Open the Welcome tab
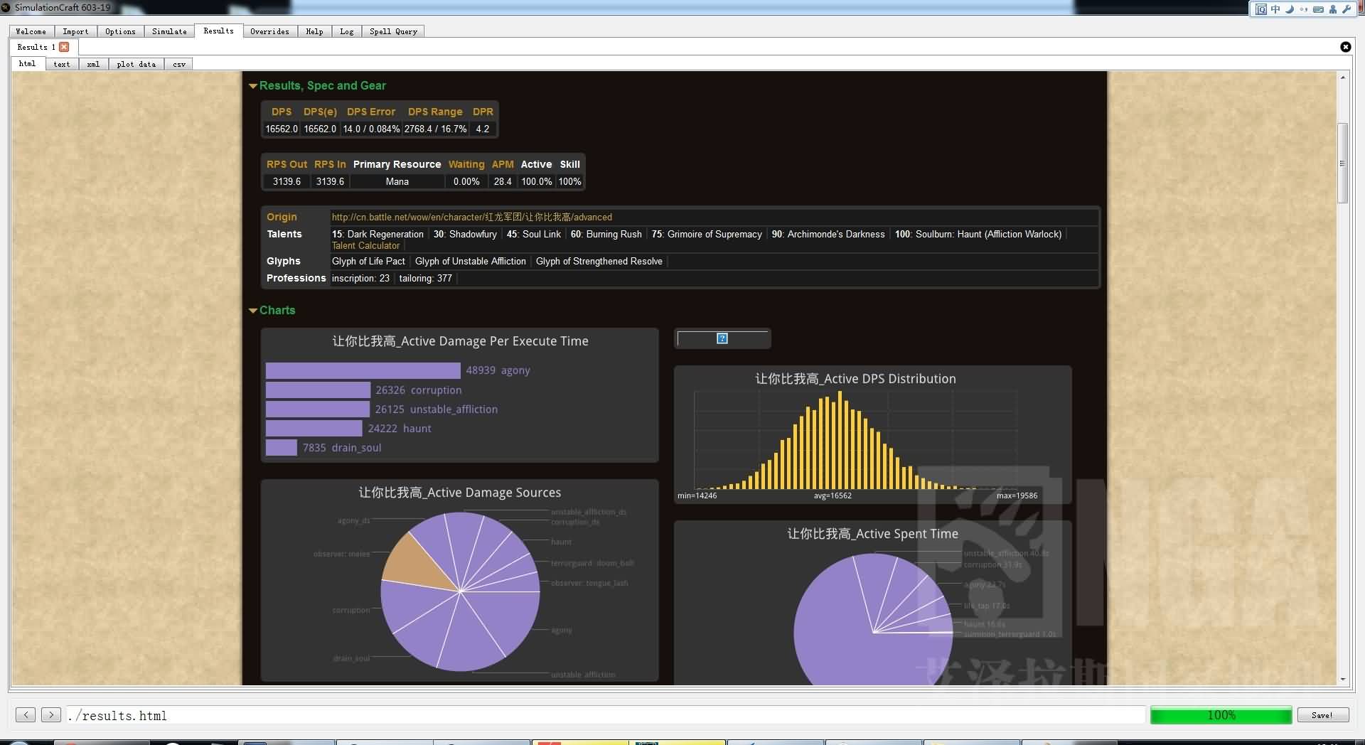Image resolution: width=1365 pixels, height=745 pixels. pyautogui.click(x=31, y=31)
